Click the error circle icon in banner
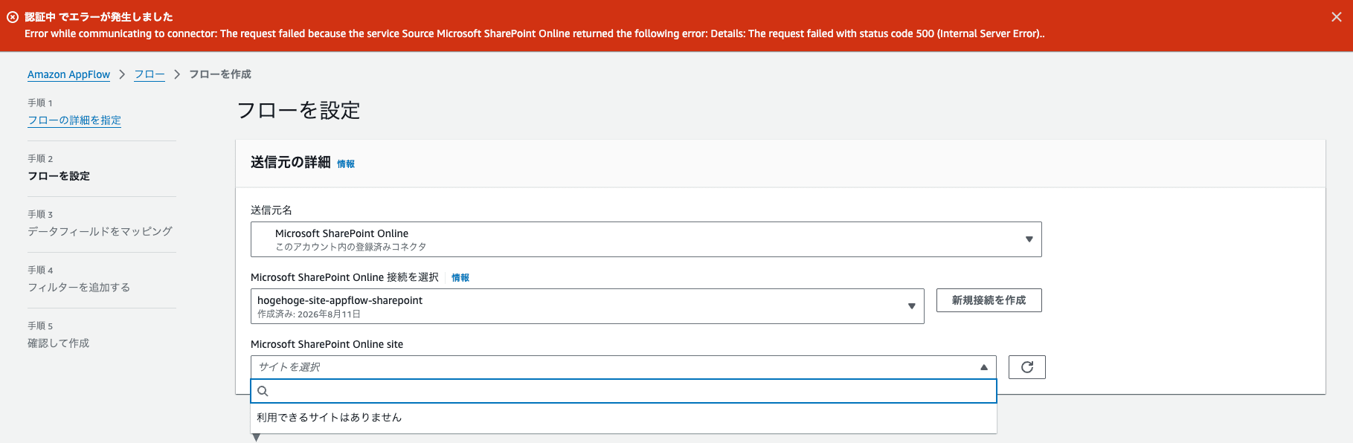Viewport: 1353px width, 443px height. 13,17
